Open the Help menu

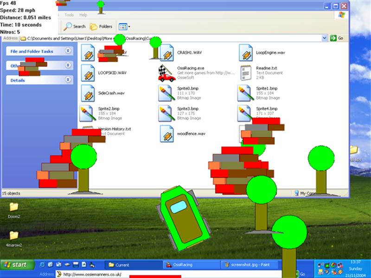pos(83,15)
